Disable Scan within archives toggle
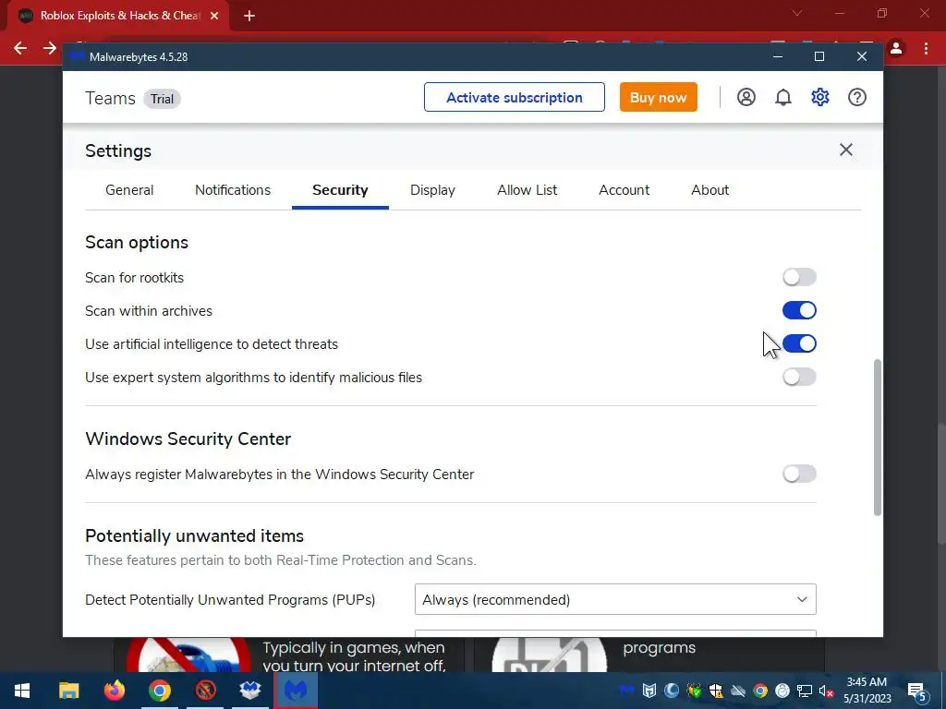 click(x=799, y=310)
